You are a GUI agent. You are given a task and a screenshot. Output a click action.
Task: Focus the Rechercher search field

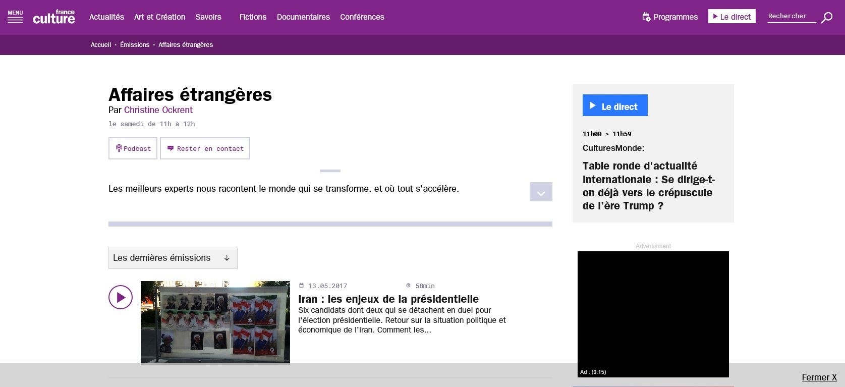(x=791, y=16)
